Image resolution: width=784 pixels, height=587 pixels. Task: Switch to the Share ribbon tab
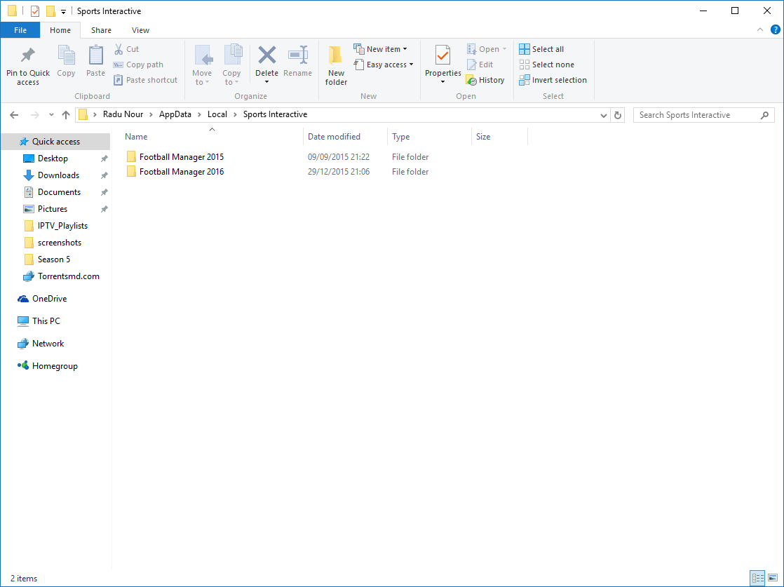coord(101,30)
